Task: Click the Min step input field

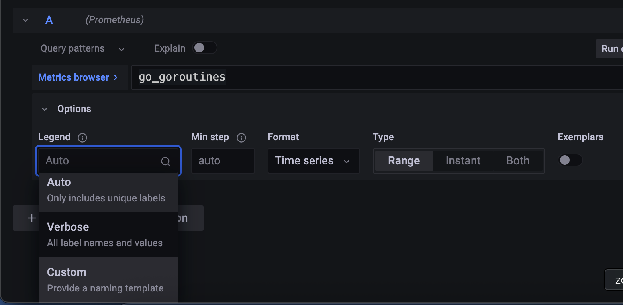Action: [223, 161]
